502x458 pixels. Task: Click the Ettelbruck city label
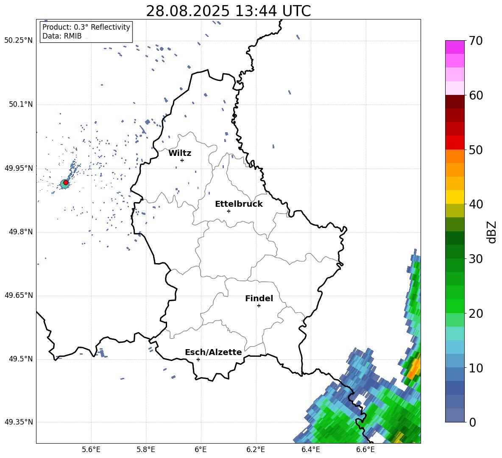239,204
